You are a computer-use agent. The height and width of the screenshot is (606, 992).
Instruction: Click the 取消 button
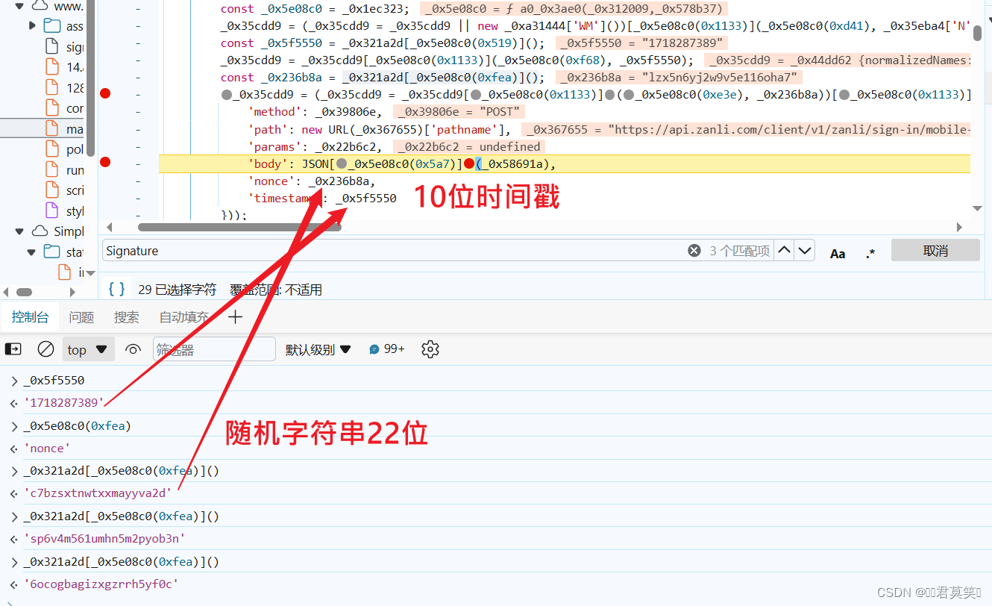(x=935, y=251)
